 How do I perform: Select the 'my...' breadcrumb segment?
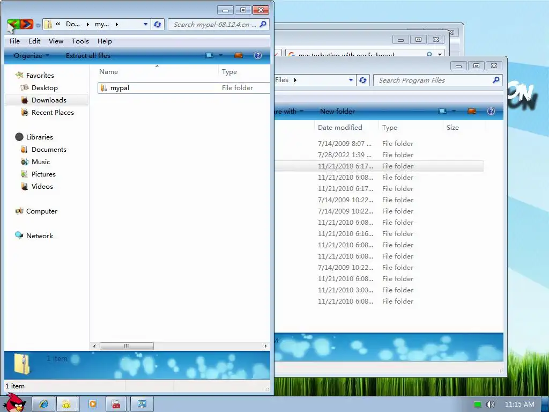(102, 24)
